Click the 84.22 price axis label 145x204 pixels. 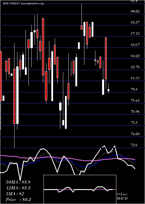coord(135,56)
